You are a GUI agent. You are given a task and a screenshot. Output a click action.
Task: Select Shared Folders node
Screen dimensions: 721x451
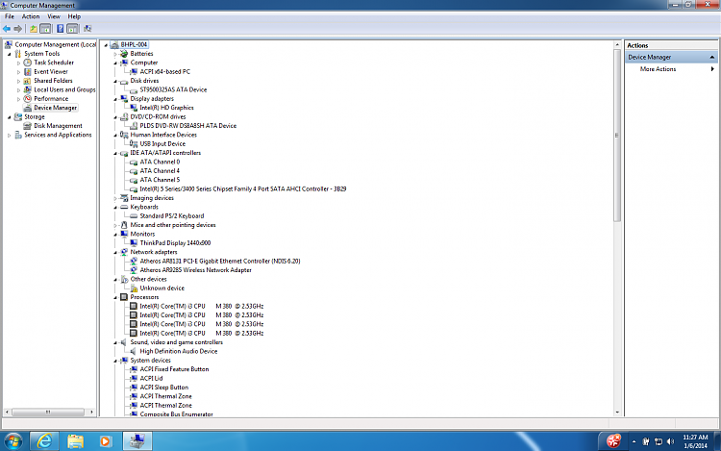tap(53, 81)
